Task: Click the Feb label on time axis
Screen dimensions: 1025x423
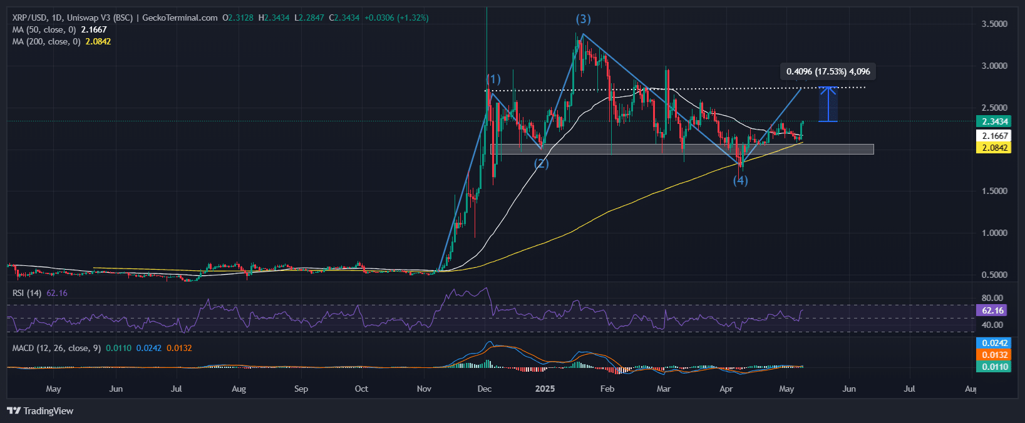Action: click(607, 389)
